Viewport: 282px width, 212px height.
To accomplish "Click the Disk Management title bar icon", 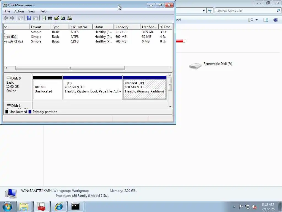I will point(5,5).
